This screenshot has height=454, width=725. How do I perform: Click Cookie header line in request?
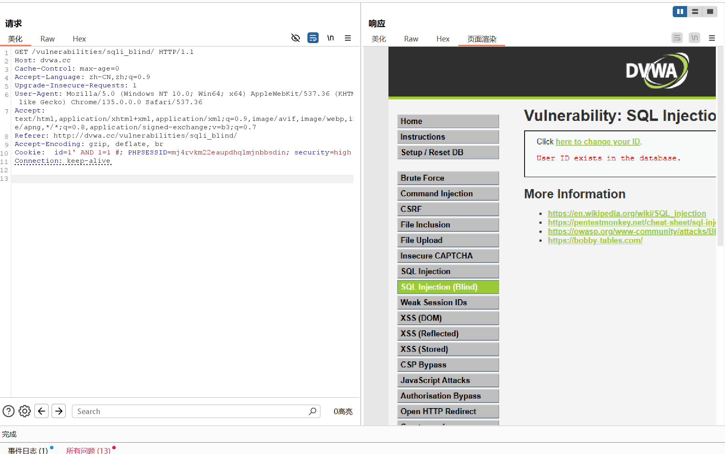click(x=183, y=152)
